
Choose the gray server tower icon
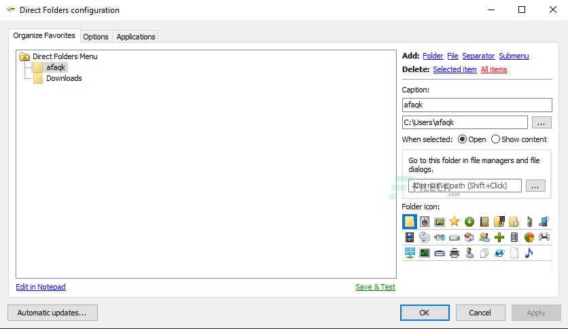click(514, 237)
